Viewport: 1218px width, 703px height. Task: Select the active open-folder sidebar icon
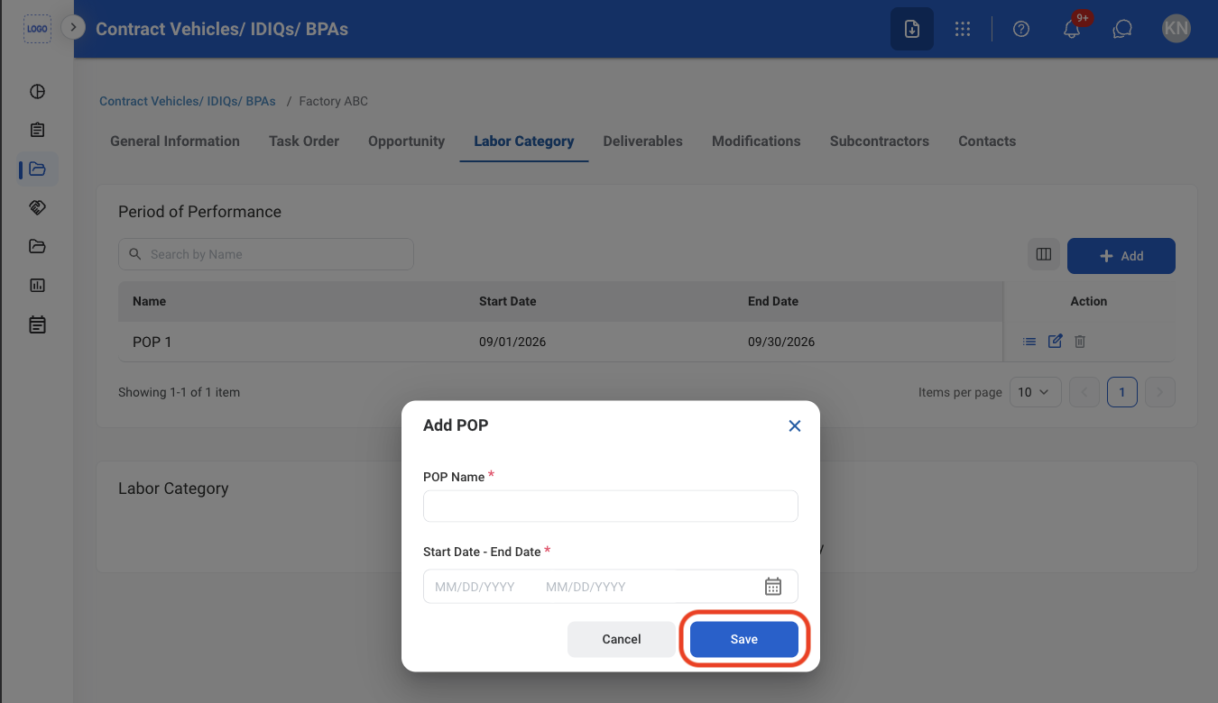(x=37, y=169)
